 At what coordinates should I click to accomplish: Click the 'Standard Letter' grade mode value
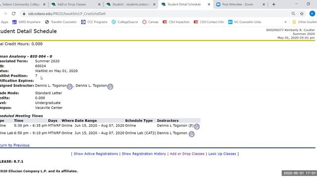[49, 93]
